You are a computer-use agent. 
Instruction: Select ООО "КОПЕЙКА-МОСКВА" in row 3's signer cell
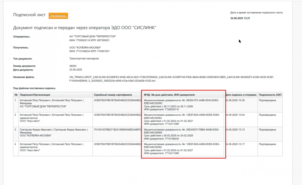36,136
